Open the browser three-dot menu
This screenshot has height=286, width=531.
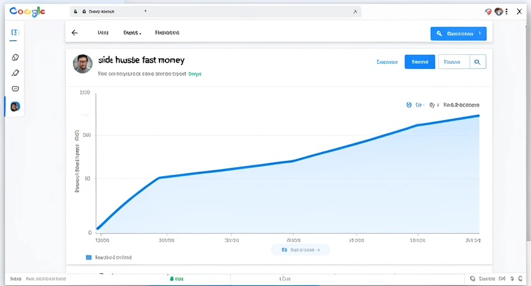point(507,11)
